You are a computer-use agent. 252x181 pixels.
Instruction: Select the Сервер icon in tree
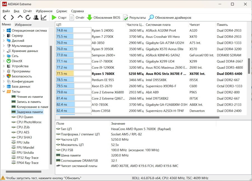(9, 35)
